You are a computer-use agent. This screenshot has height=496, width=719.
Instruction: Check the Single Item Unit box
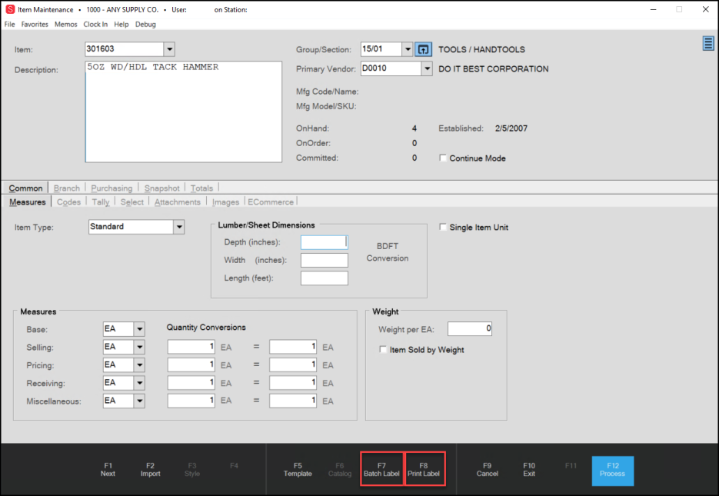click(443, 228)
